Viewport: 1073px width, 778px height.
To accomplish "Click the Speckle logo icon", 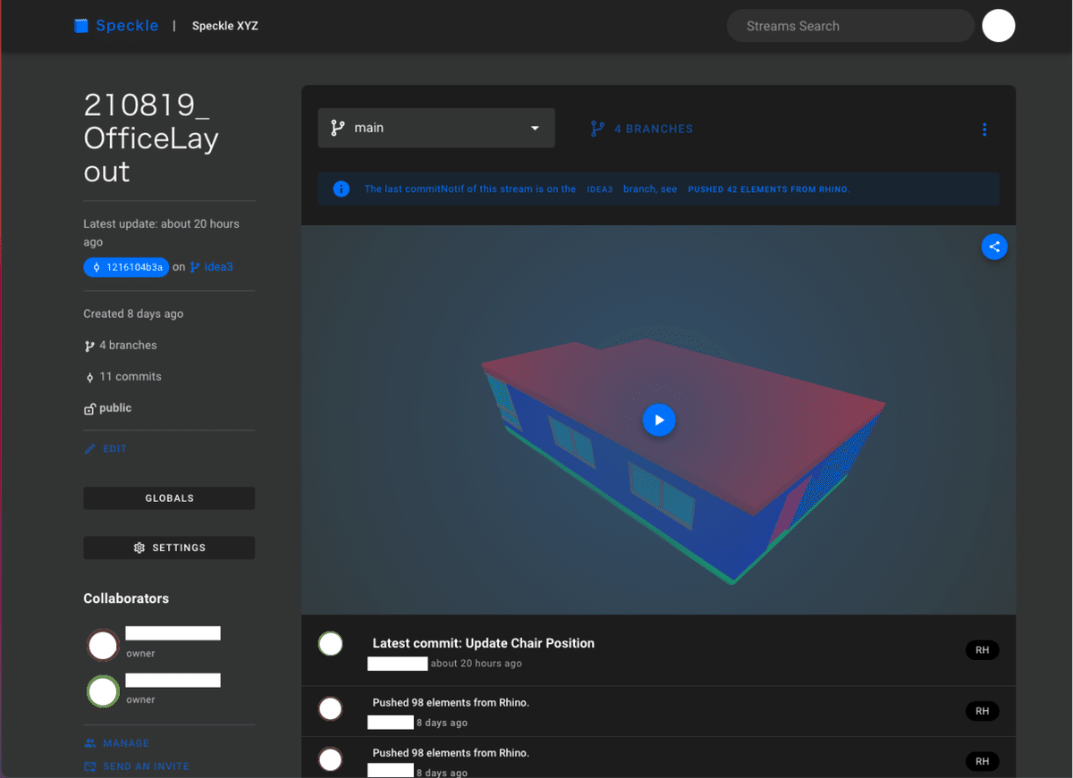I will (x=81, y=26).
